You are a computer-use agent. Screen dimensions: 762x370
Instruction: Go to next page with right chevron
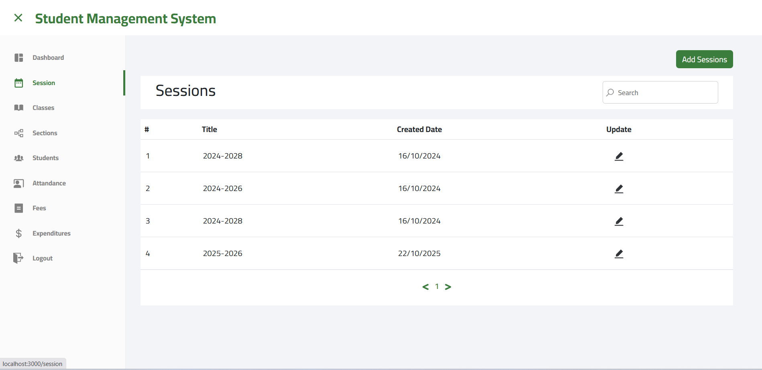coord(448,287)
